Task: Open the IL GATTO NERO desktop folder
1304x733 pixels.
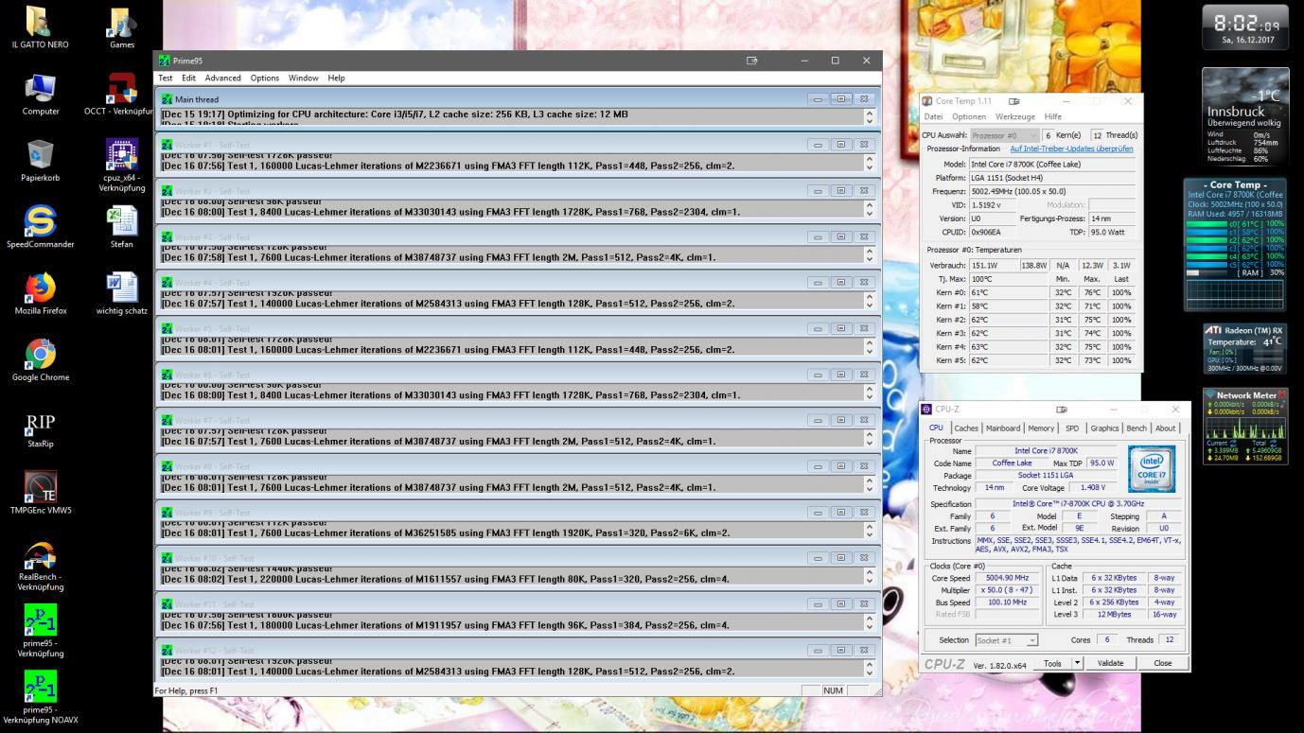Action: coord(40,23)
